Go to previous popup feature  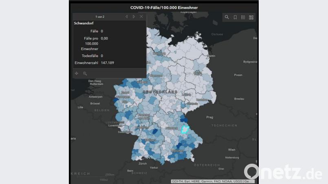coord(126,17)
